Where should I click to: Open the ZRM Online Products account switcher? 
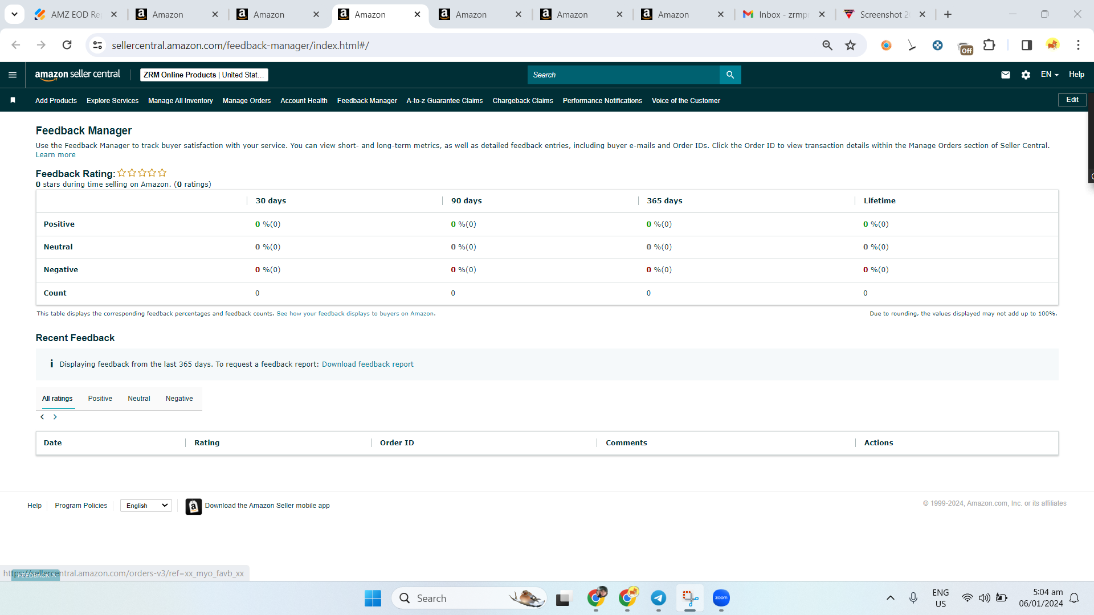(204, 75)
